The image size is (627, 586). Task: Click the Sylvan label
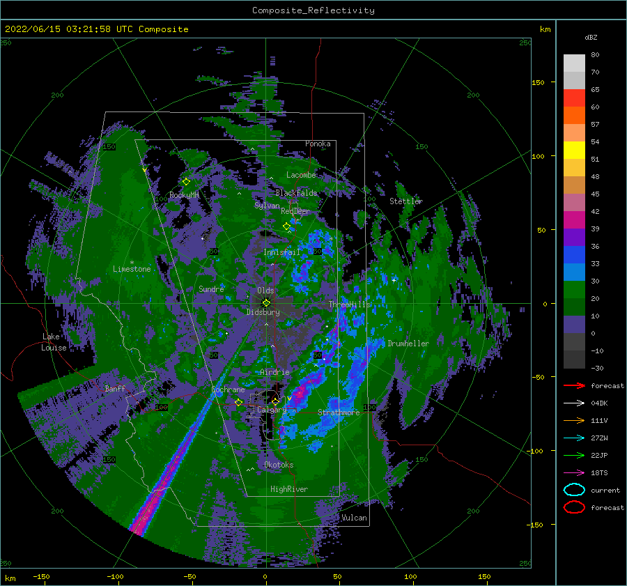267,206
